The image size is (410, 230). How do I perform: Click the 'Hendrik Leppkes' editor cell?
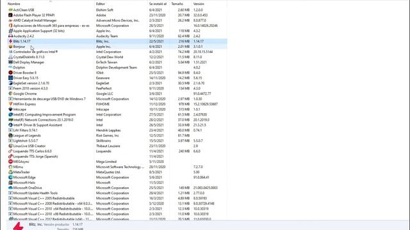click(x=108, y=130)
